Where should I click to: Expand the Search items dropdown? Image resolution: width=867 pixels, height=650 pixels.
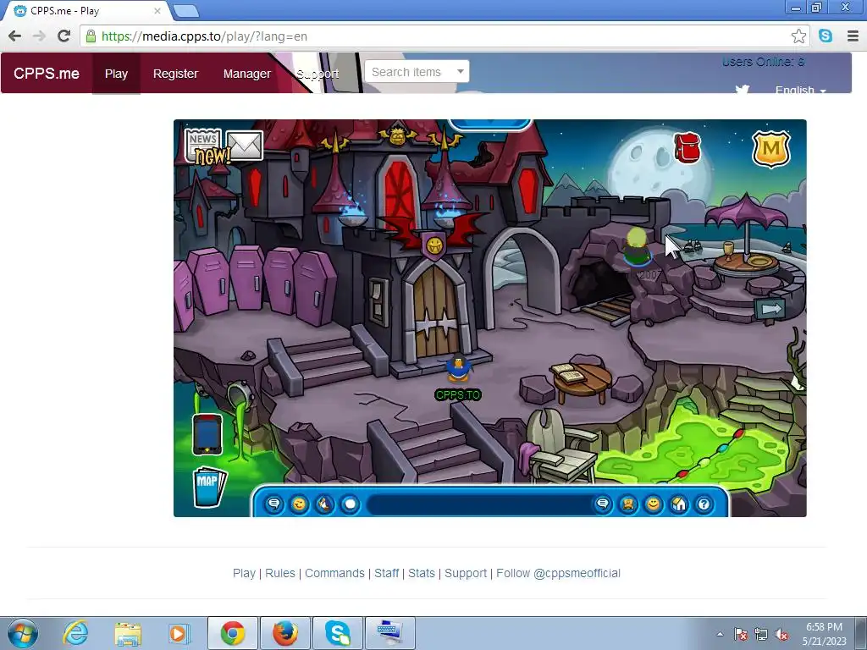pos(417,72)
